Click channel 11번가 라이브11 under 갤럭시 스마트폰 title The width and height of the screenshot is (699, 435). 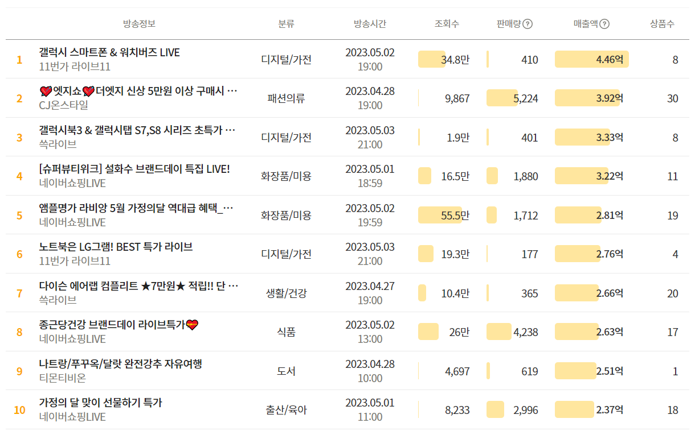(x=75, y=67)
